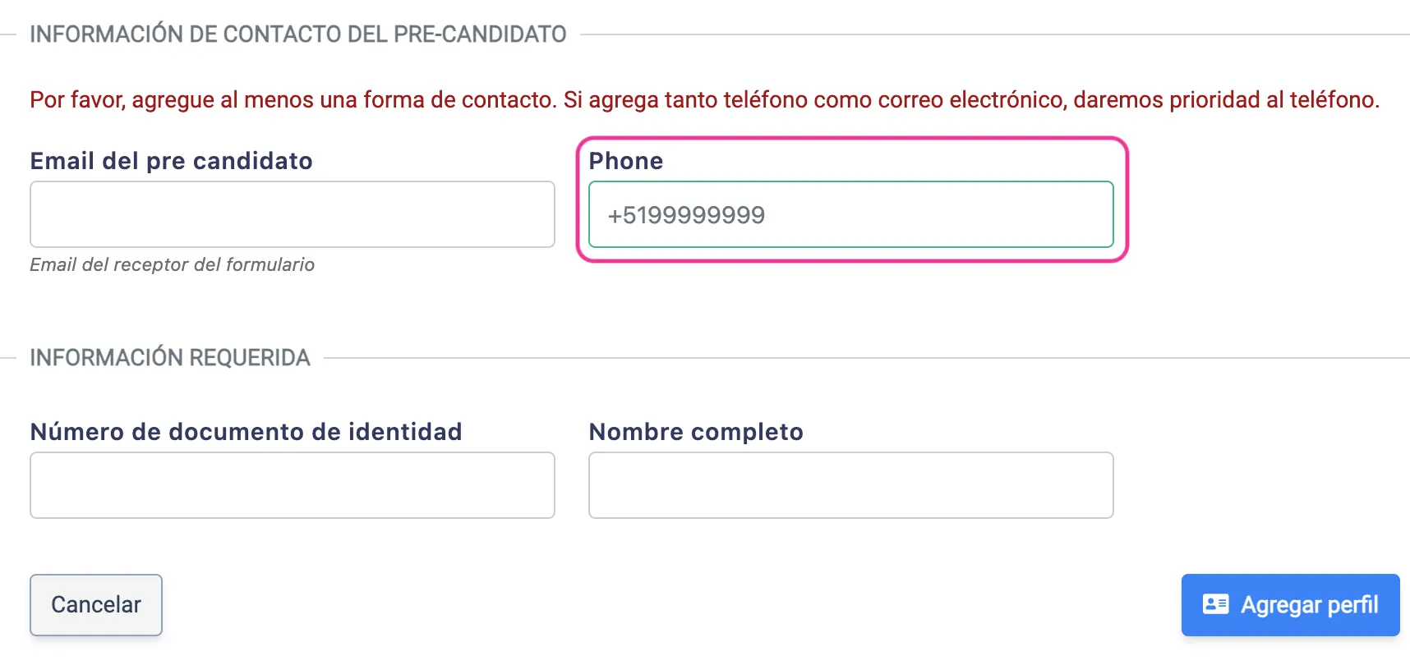
Task: Click the Email del pre candidato label
Action: pos(171,161)
